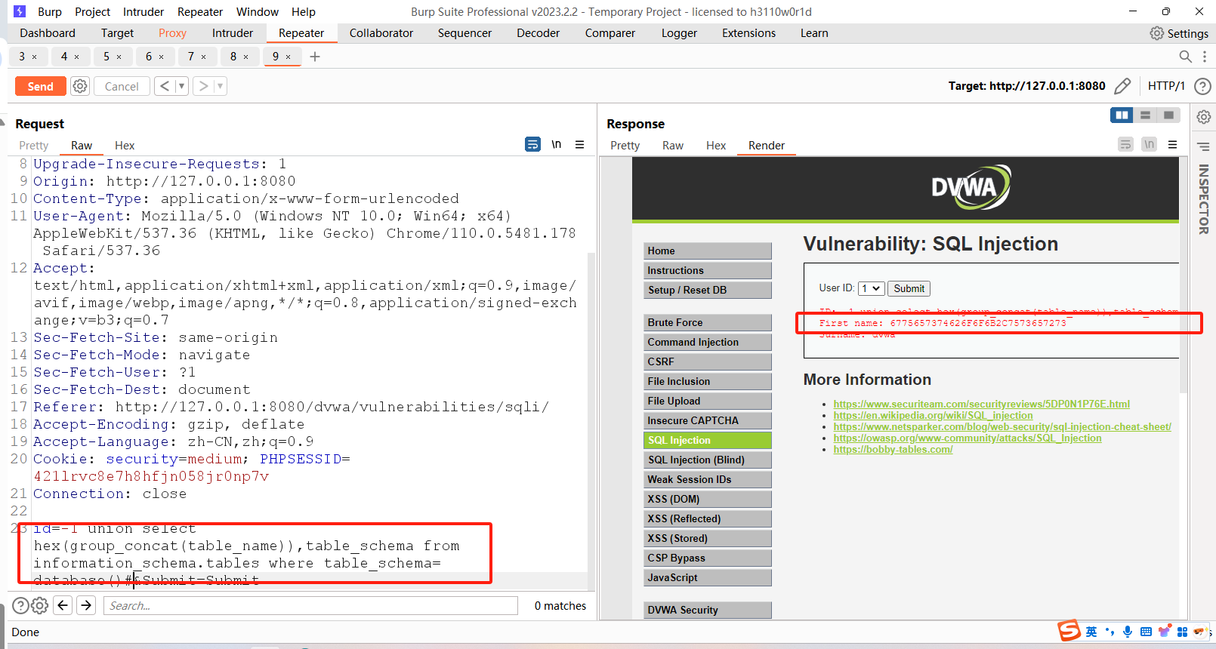Screen dimensions: 1216x649
Task: Jump to previous search match
Action: [63, 605]
